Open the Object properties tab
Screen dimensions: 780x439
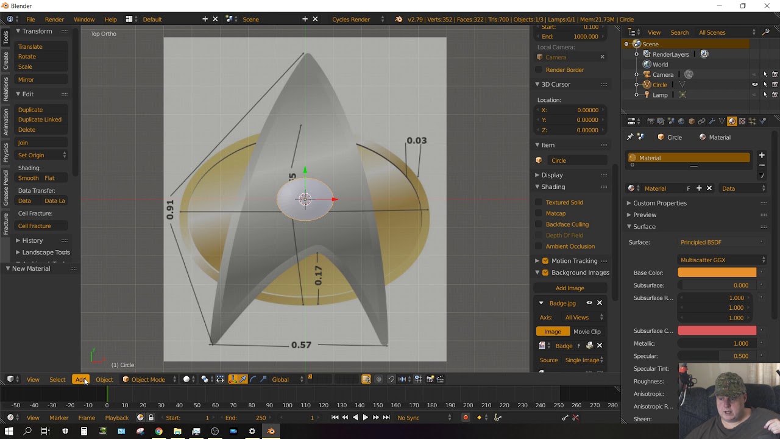(691, 121)
